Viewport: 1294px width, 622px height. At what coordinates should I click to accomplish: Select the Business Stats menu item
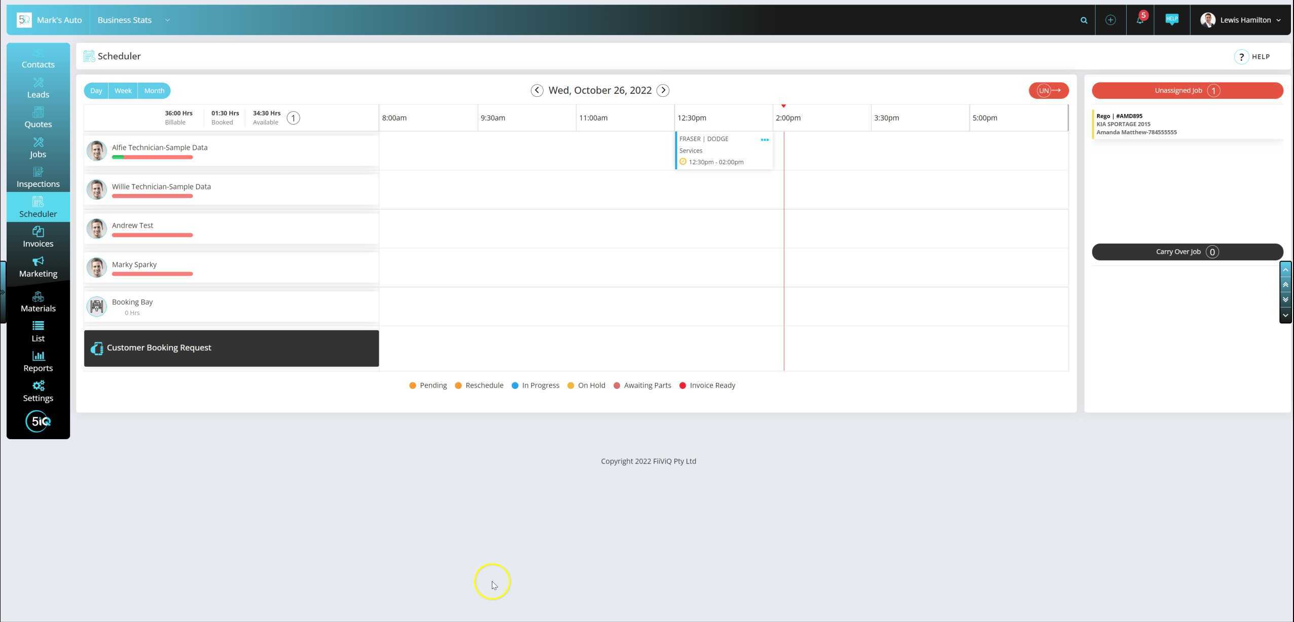124,20
